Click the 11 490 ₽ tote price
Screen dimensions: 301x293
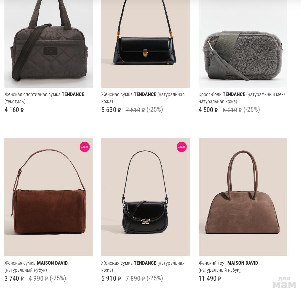coord(210,278)
